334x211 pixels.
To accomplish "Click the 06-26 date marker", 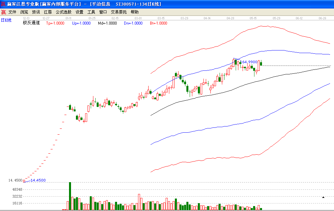I will coord(322,18).
